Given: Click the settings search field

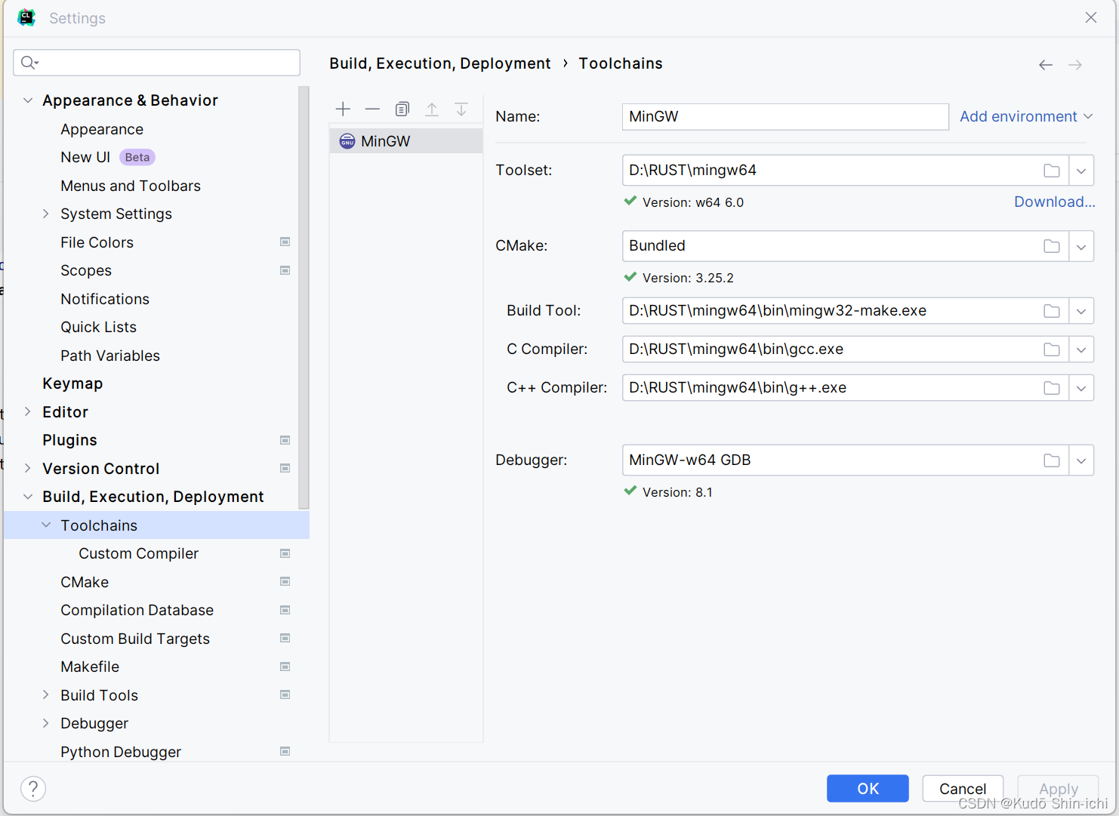Looking at the screenshot, I should pyautogui.click(x=156, y=63).
